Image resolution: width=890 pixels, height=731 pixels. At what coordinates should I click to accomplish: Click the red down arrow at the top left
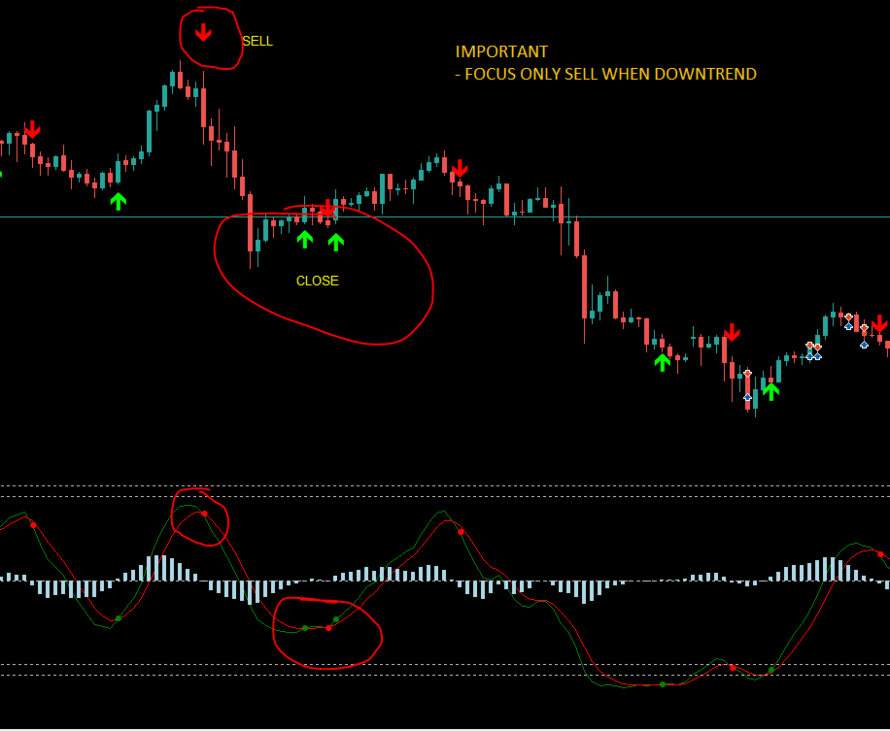coord(33,132)
